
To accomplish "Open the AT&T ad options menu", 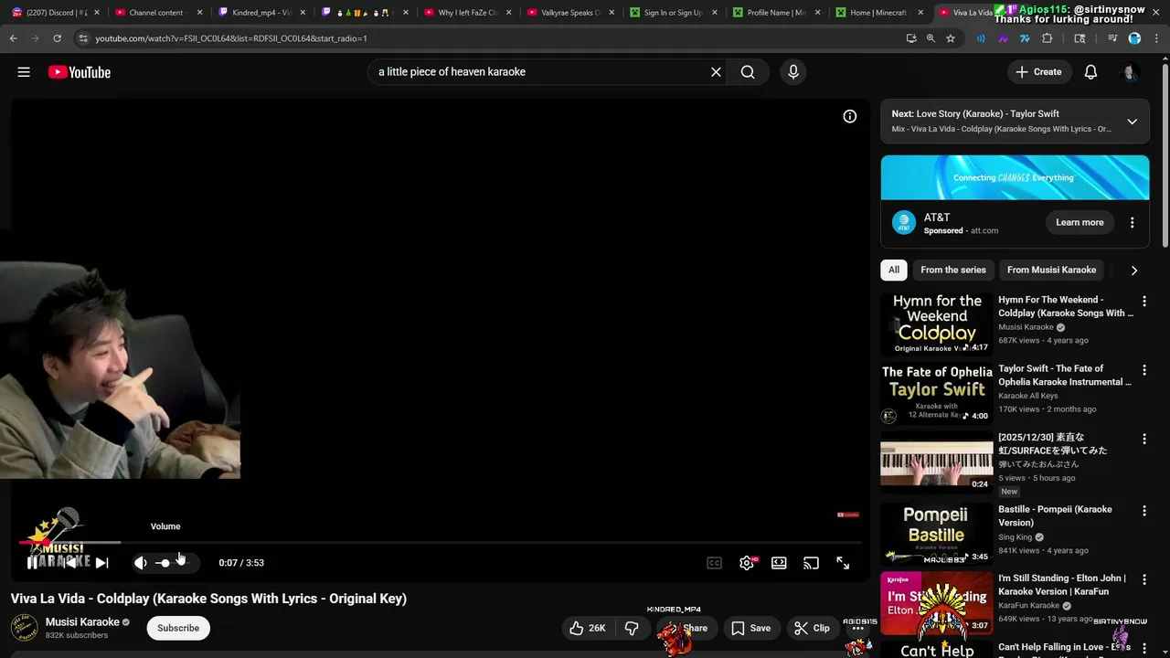I will (1132, 222).
